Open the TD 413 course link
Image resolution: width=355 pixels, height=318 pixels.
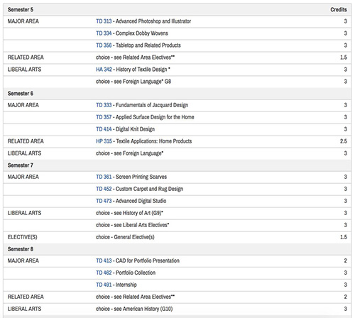pos(104,261)
